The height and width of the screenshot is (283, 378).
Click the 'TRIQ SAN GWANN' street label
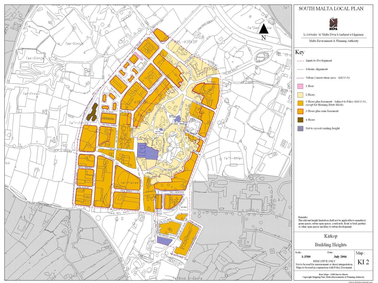[124, 268]
